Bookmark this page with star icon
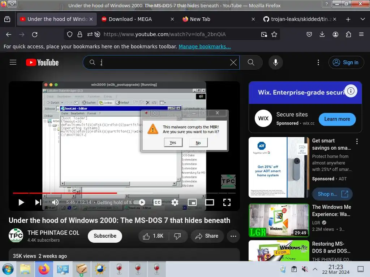Image resolution: width=370 pixels, height=277 pixels. tap(274, 34)
